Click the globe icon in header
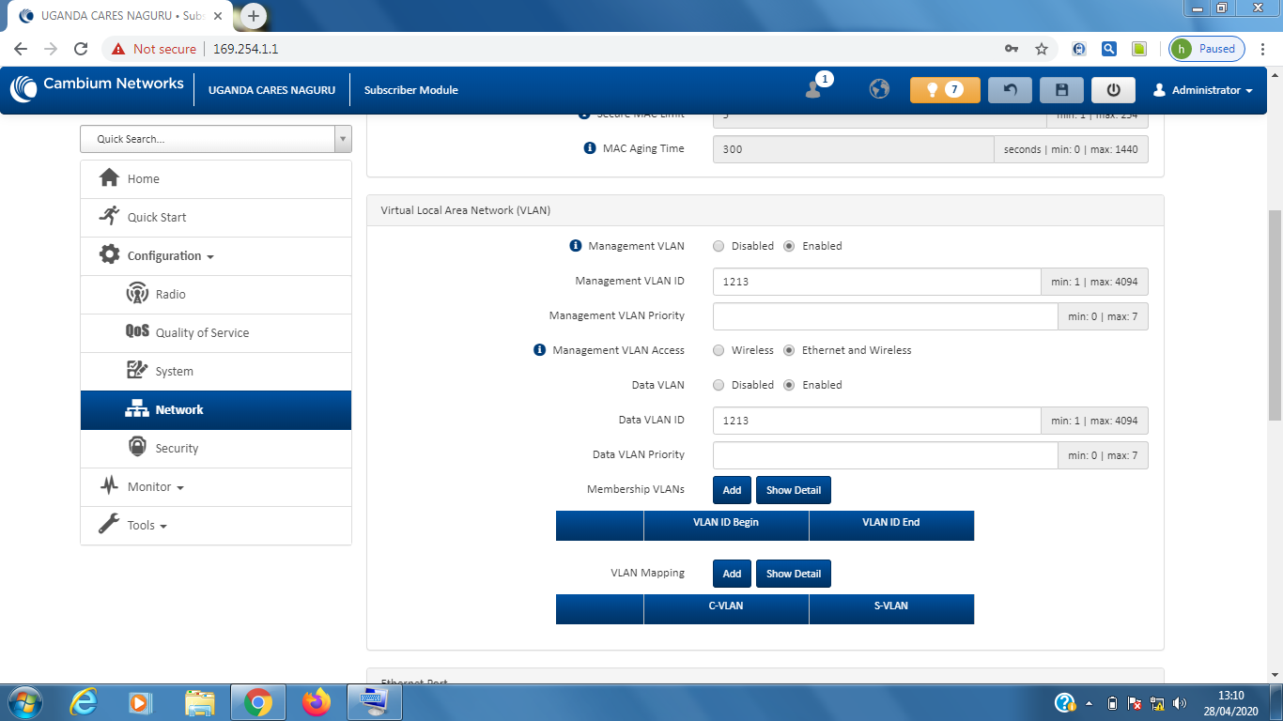This screenshot has height=721, width=1283. click(x=879, y=89)
